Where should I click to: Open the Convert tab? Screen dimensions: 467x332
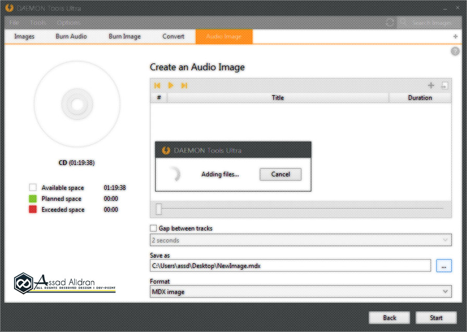point(173,36)
